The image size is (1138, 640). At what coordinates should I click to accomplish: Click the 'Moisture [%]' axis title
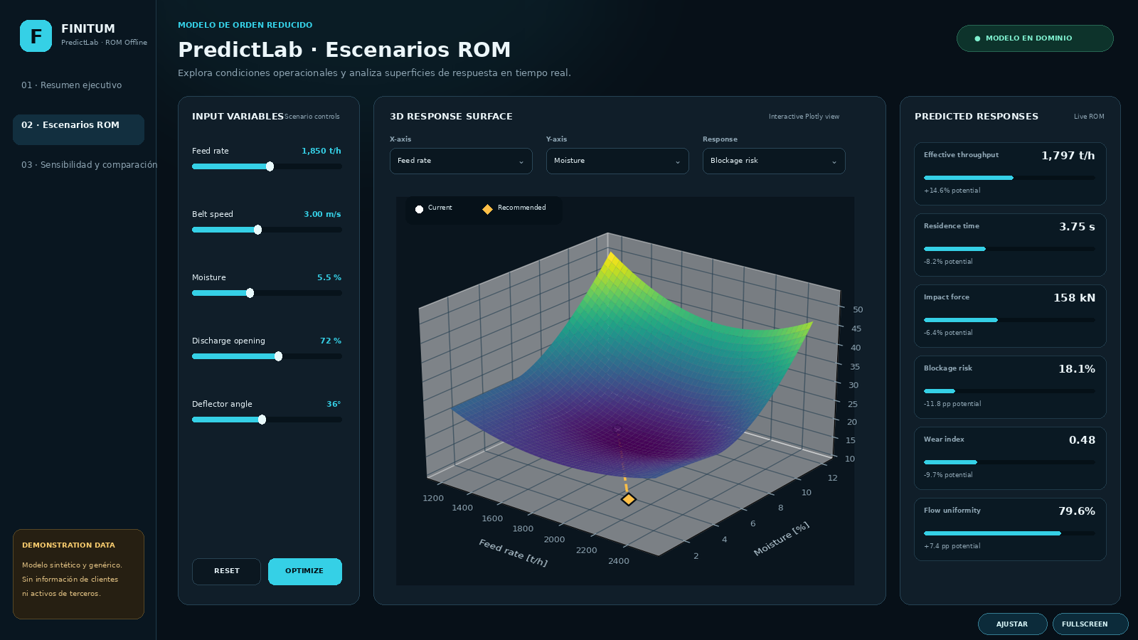pyautogui.click(x=782, y=538)
